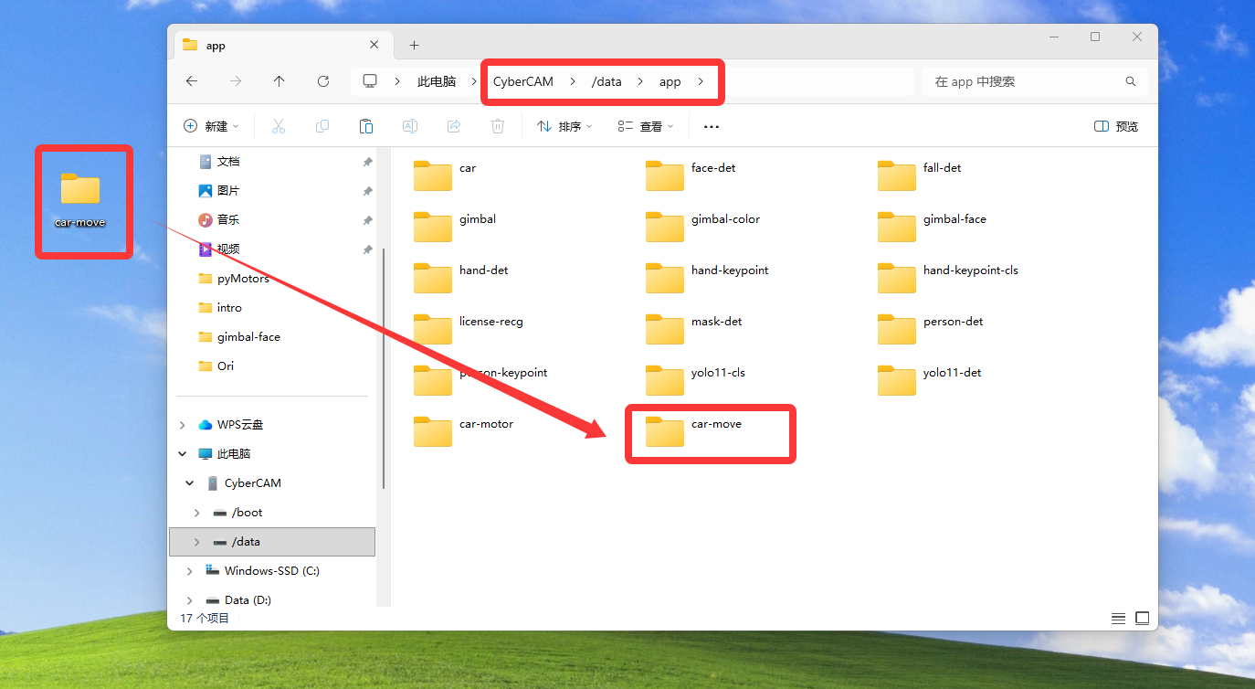The height and width of the screenshot is (689, 1255).
Task: Unpin 图片 using its pin icon
Action: tap(367, 191)
